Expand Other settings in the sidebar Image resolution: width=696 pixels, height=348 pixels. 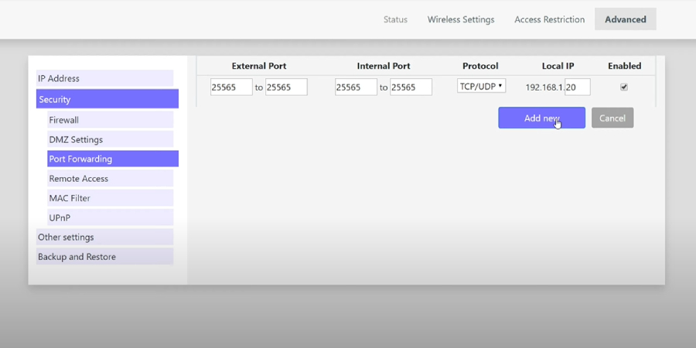(104, 237)
